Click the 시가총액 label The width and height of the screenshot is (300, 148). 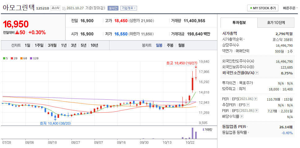coord(229,34)
